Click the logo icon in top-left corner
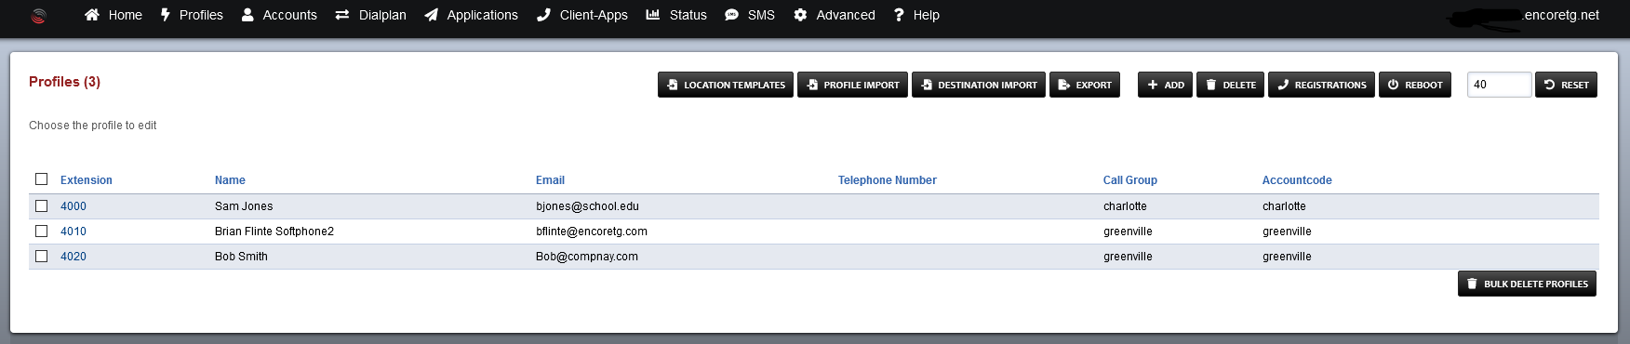Viewport: 1630px width, 344px height. click(x=38, y=15)
